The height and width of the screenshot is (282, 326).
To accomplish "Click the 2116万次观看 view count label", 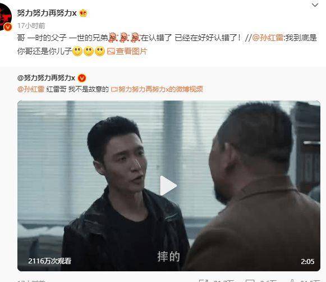I will point(50,261).
